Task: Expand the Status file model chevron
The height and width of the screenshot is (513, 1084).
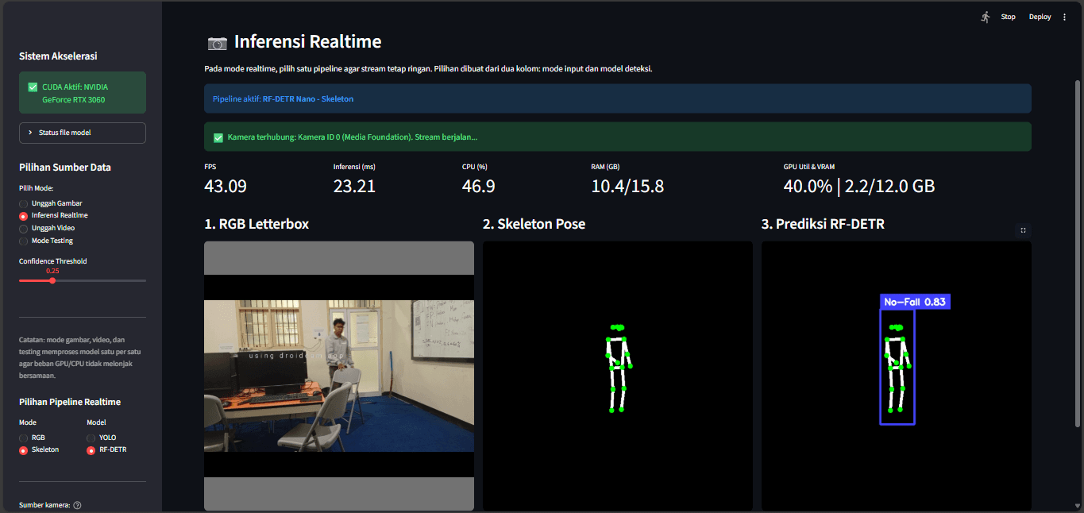Action: tap(30, 133)
